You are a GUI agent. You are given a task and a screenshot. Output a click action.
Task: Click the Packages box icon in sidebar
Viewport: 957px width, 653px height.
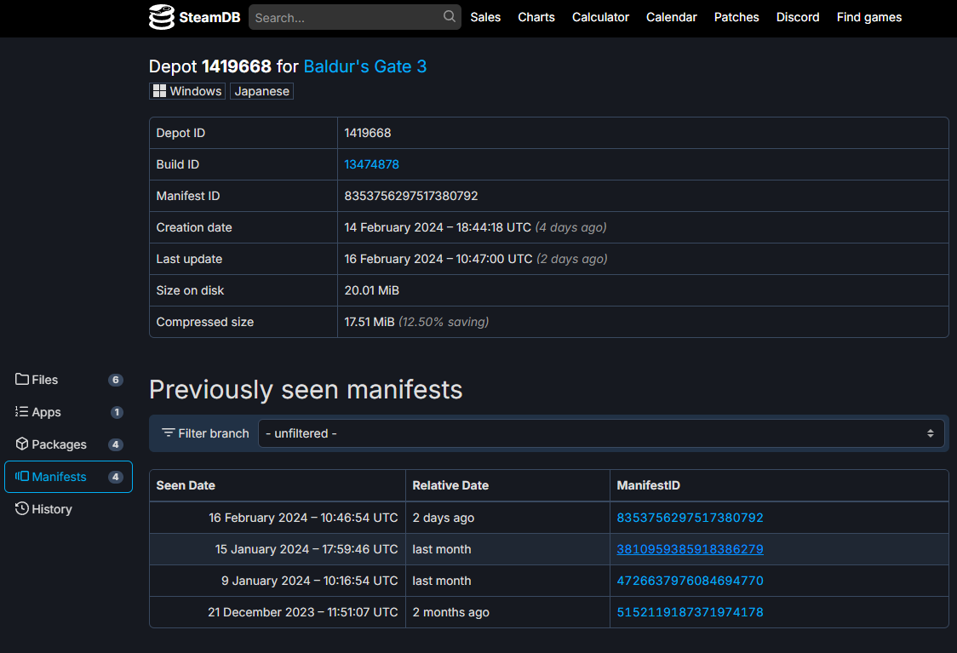(22, 444)
